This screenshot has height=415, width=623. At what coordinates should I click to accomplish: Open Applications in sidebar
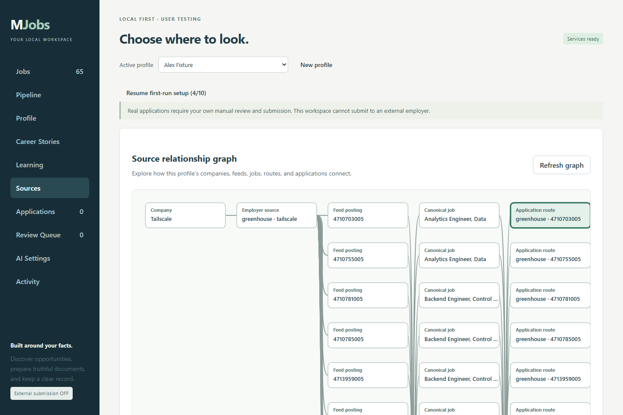click(x=50, y=212)
